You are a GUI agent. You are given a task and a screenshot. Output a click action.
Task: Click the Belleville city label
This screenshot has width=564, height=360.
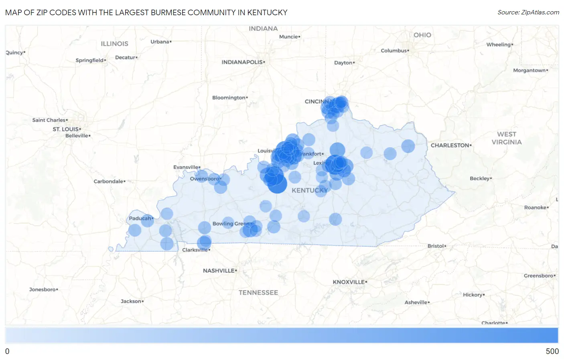pyautogui.click(x=77, y=136)
